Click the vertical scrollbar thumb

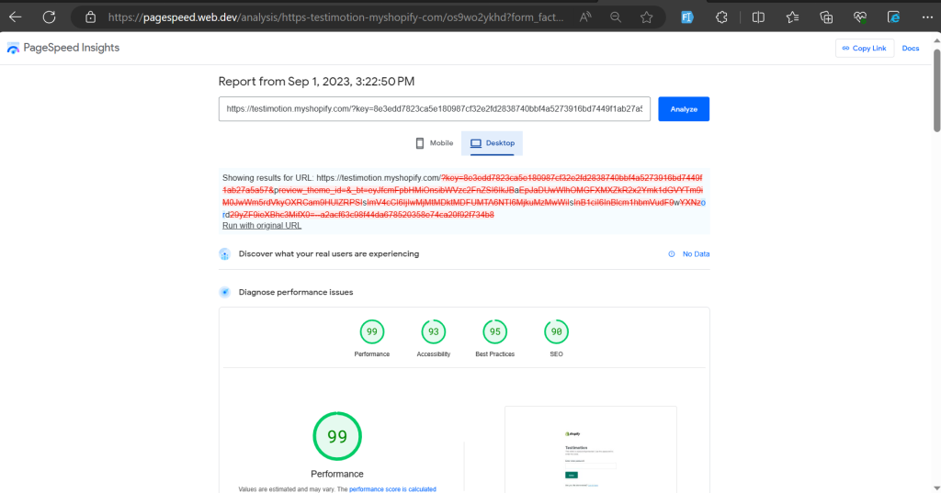936,90
